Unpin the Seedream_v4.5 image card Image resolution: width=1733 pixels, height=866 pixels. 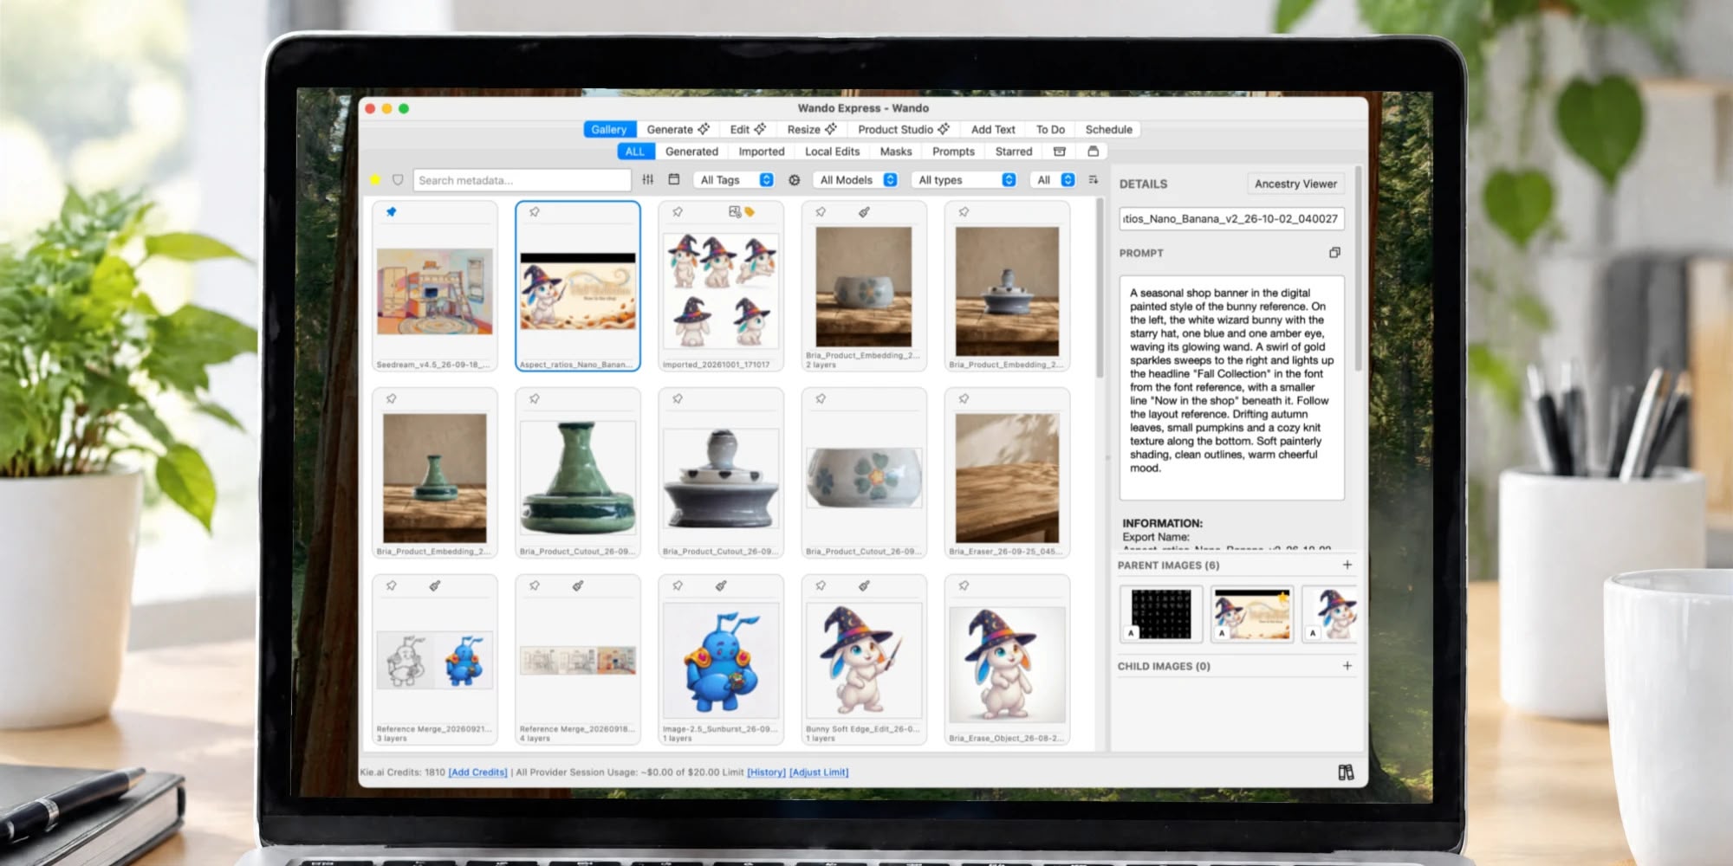392,212
